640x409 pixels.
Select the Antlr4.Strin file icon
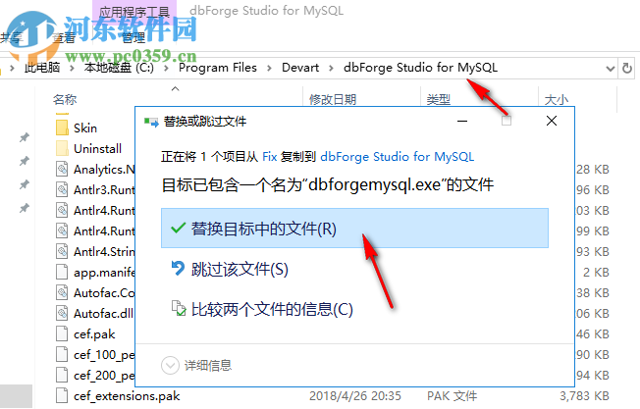62,251
